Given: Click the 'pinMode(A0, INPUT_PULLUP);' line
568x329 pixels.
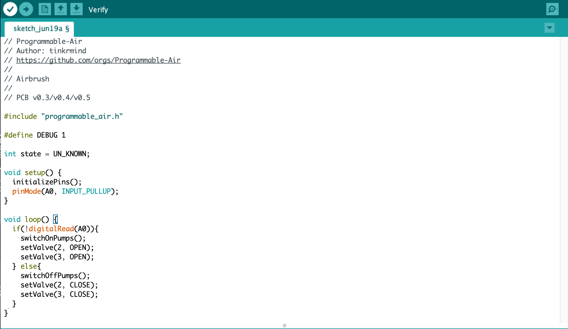Looking at the screenshot, I should click(x=65, y=191).
